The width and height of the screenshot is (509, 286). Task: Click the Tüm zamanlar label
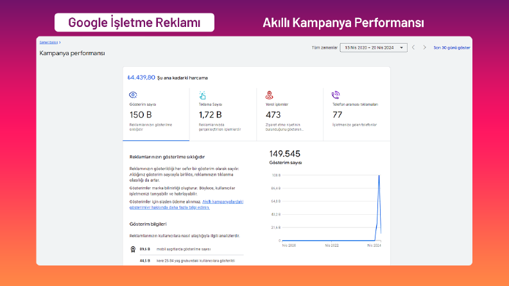(325, 47)
